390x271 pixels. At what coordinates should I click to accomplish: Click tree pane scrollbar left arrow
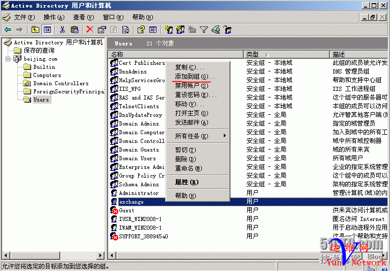[x=6, y=255]
